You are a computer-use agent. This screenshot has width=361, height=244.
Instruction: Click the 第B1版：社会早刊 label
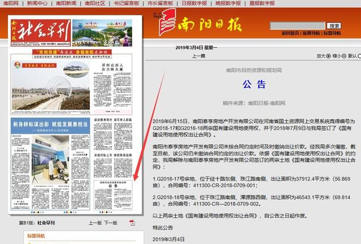coord(37,223)
